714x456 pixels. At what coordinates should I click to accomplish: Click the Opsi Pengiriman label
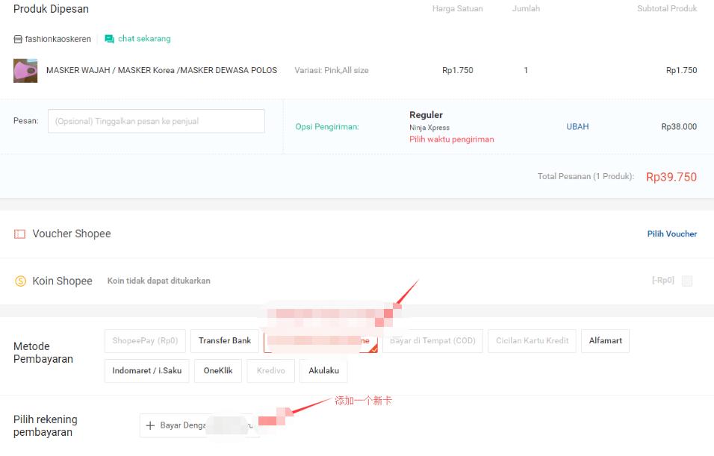pyautogui.click(x=327, y=127)
